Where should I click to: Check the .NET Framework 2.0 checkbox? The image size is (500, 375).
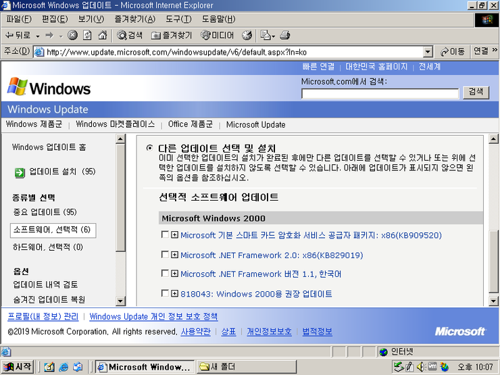click(x=165, y=255)
